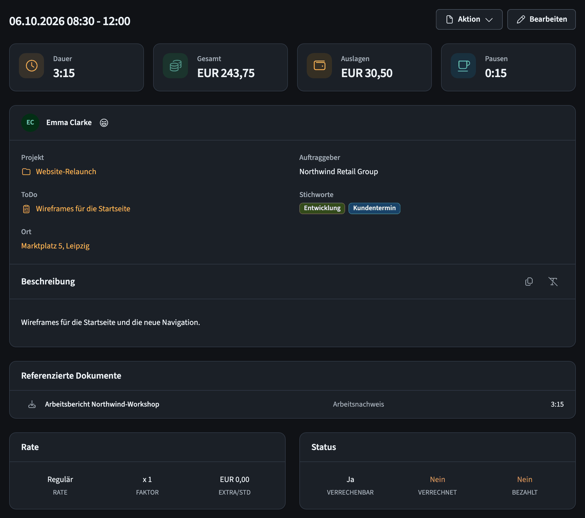Viewport: 585px width, 518px height.
Task: Open the Arbeitsbericht Northwind-Workshop document
Action: click(102, 404)
